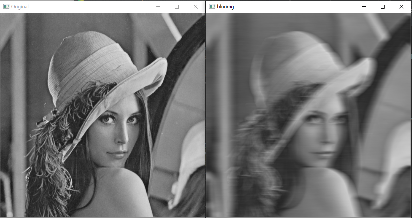Maximize the Original window
Image resolution: width=412 pixels, height=218 pixels.
(x=177, y=7)
